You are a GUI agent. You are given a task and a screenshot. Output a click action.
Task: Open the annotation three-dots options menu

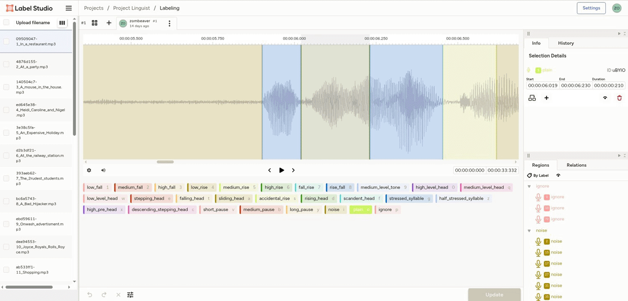[x=169, y=23]
